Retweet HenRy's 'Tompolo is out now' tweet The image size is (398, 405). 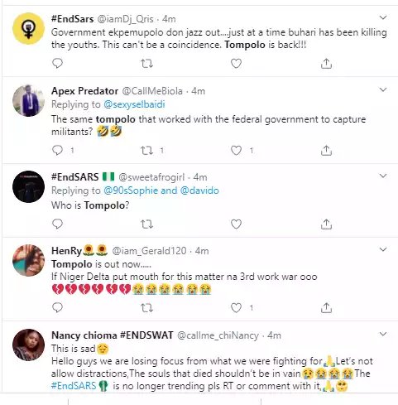pos(146,308)
